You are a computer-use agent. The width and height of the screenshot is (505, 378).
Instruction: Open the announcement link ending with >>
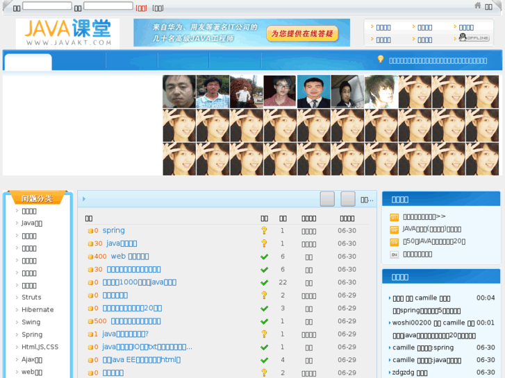click(x=424, y=216)
